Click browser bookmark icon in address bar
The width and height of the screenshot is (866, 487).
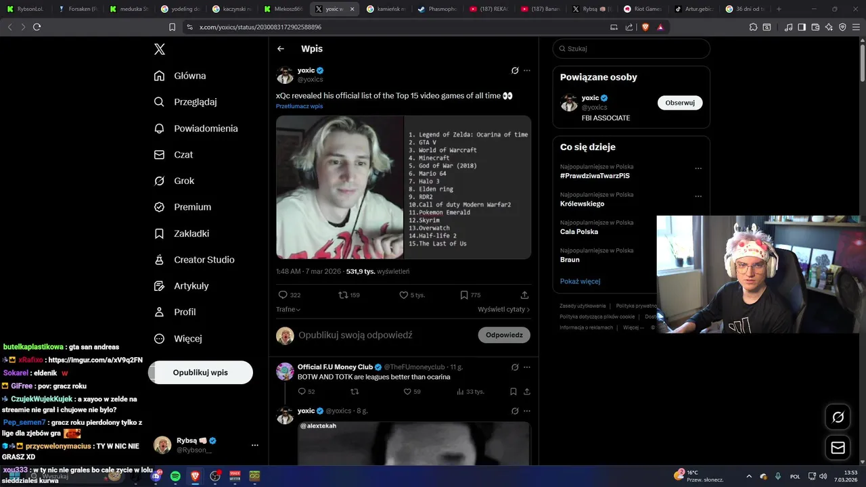pyautogui.click(x=172, y=27)
